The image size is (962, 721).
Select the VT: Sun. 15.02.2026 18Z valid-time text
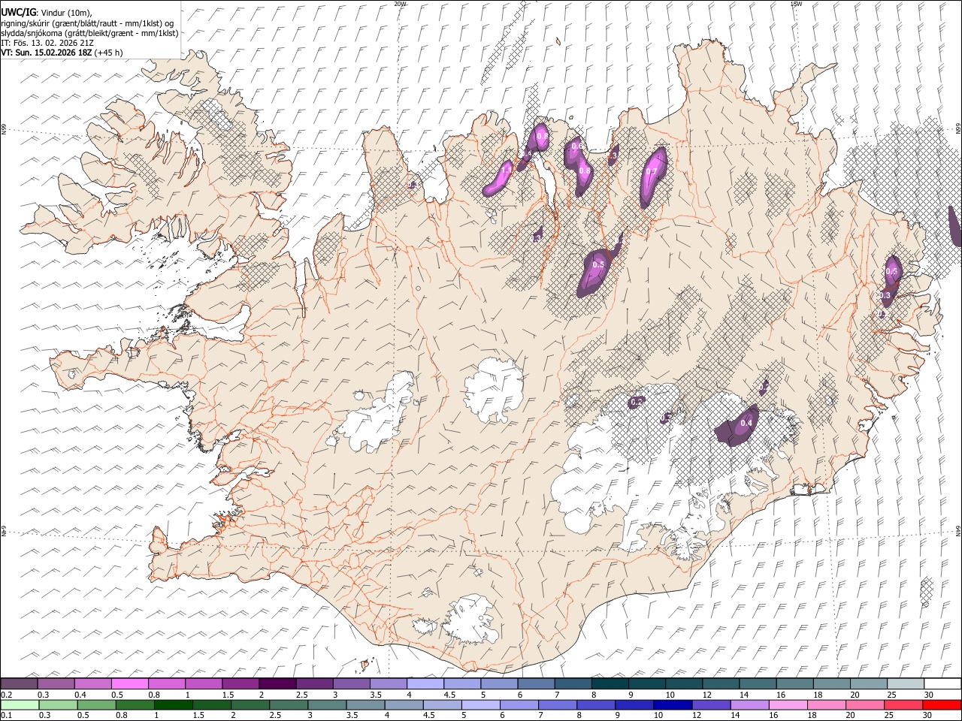click(46, 53)
